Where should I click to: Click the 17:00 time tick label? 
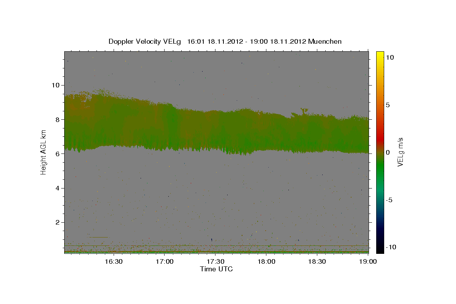pos(165,262)
